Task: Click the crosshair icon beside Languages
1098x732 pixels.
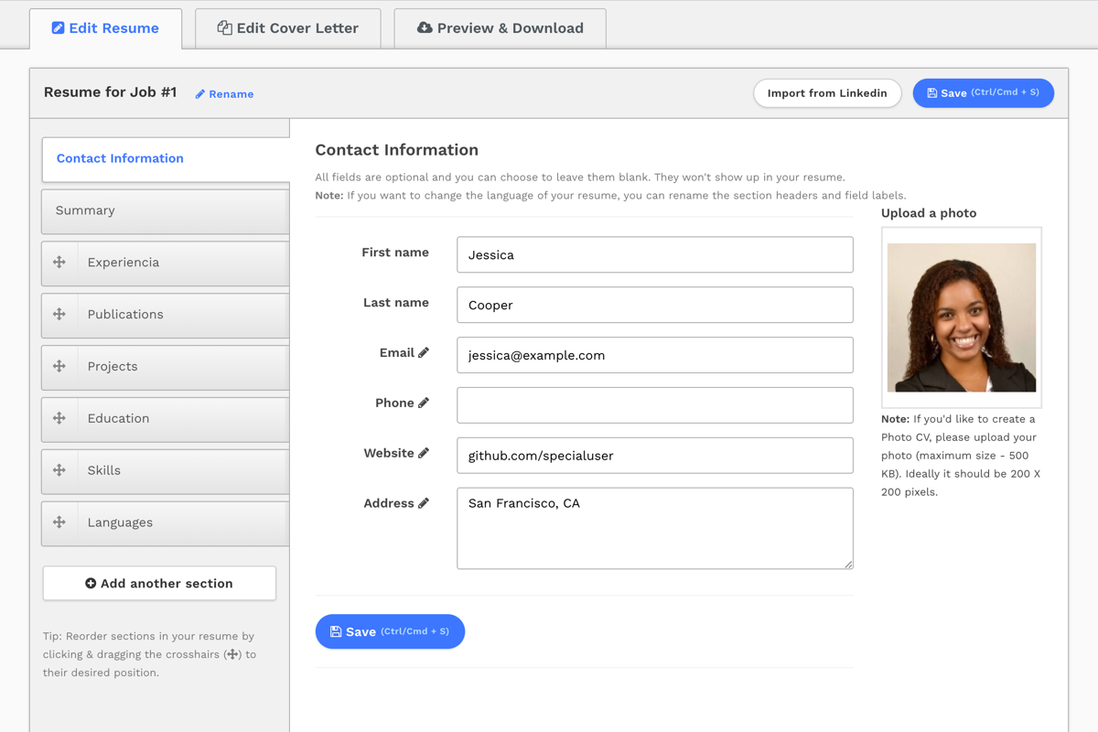Action: pos(59,522)
